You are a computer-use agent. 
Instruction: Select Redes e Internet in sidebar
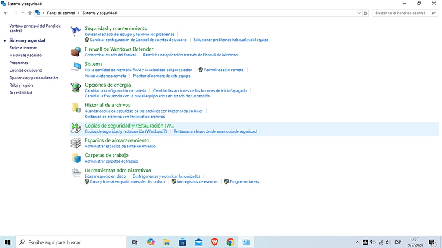click(23, 48)
